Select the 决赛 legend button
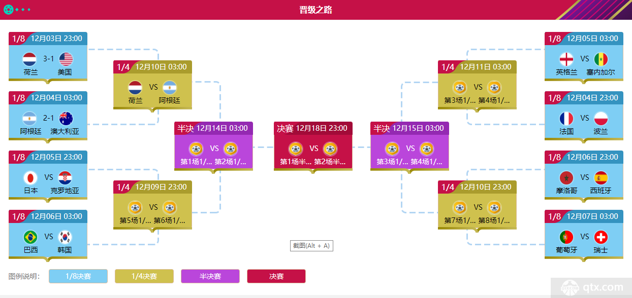Screen dimensions: 632x298 [x=276, y=276]
